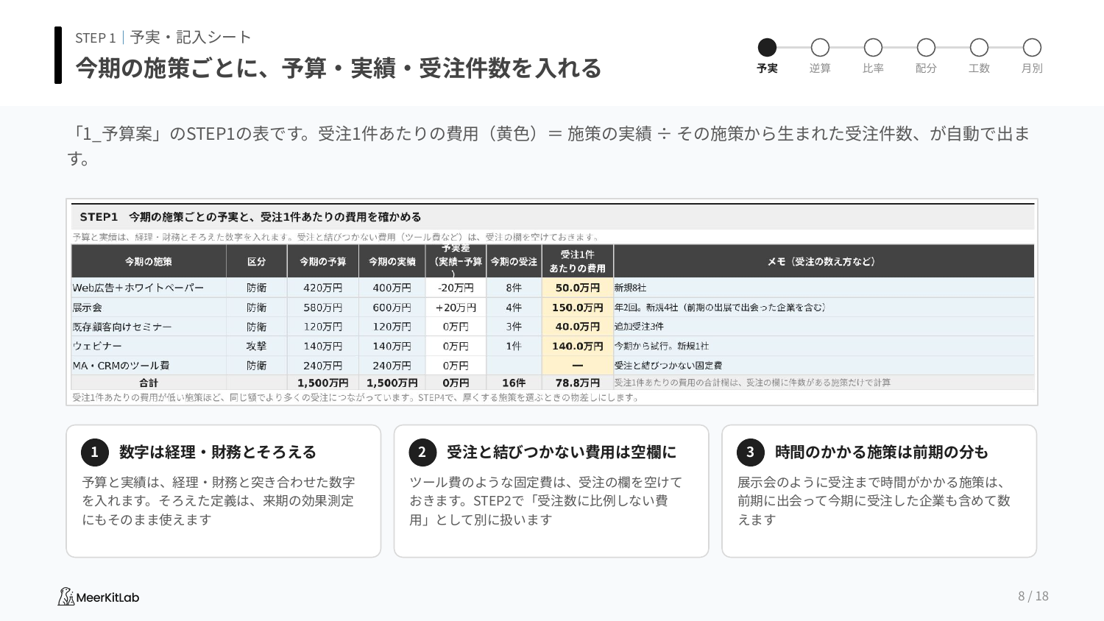Click the 400万円 actual cell
This screenshot has width=1104, height=621.
coord(392,288)
